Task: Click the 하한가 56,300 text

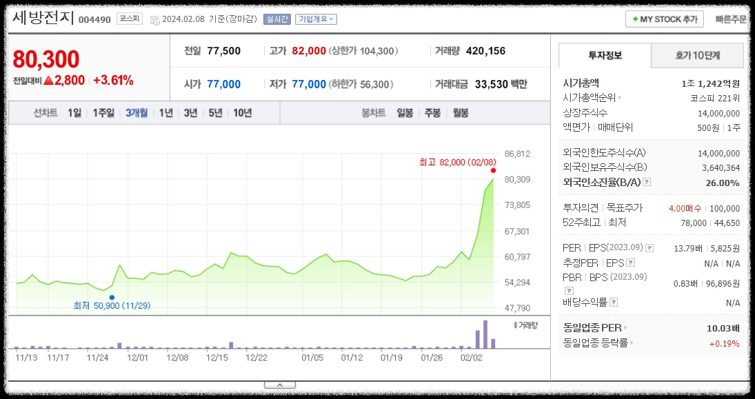Action: point(361,84)
